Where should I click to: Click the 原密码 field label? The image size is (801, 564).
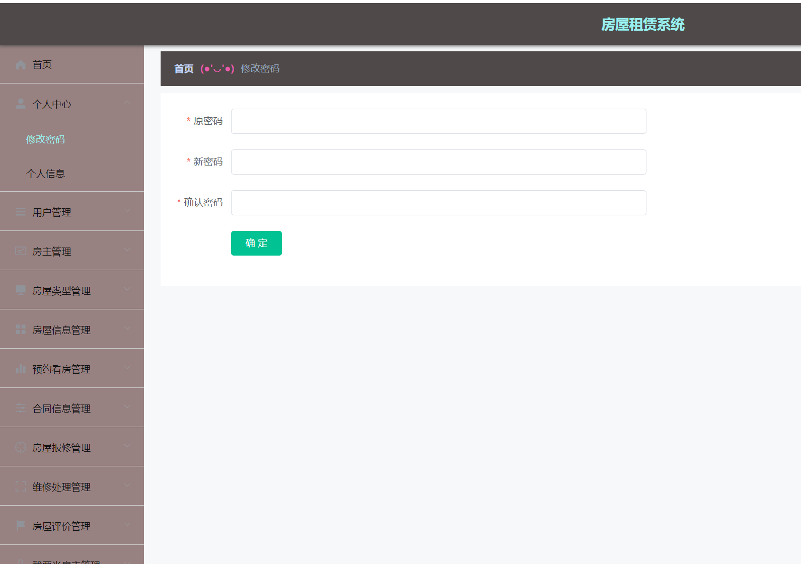point(208,121)
